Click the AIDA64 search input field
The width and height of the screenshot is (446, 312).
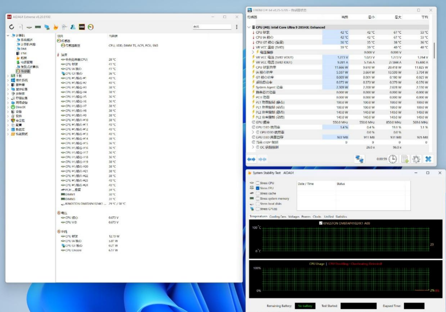(212, 27)
